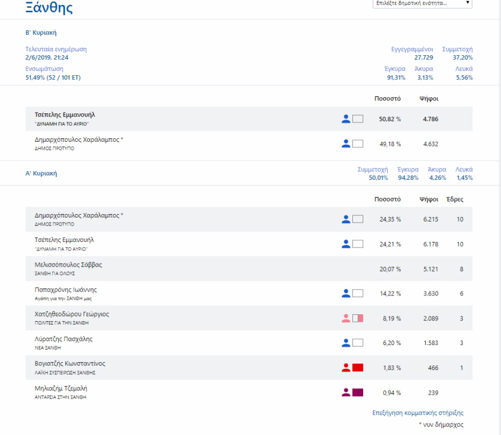The height and width of the screenshot is (435, 501).
Task: Select the Β' Κυριακή section heading
Action: 41,33
